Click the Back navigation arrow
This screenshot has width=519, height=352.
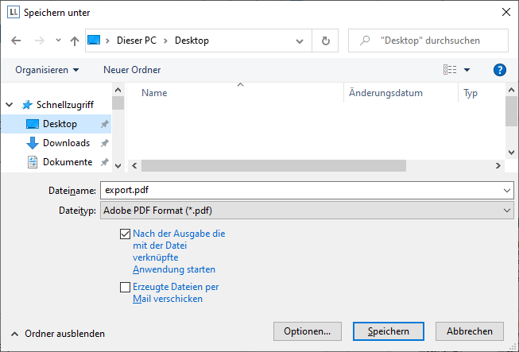pyautogui.click(x=16, y=41)
